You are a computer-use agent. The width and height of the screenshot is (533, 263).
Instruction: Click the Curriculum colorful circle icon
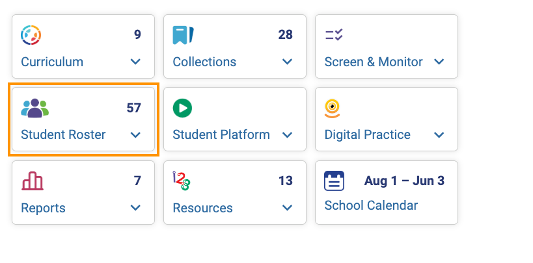point(31,35)
